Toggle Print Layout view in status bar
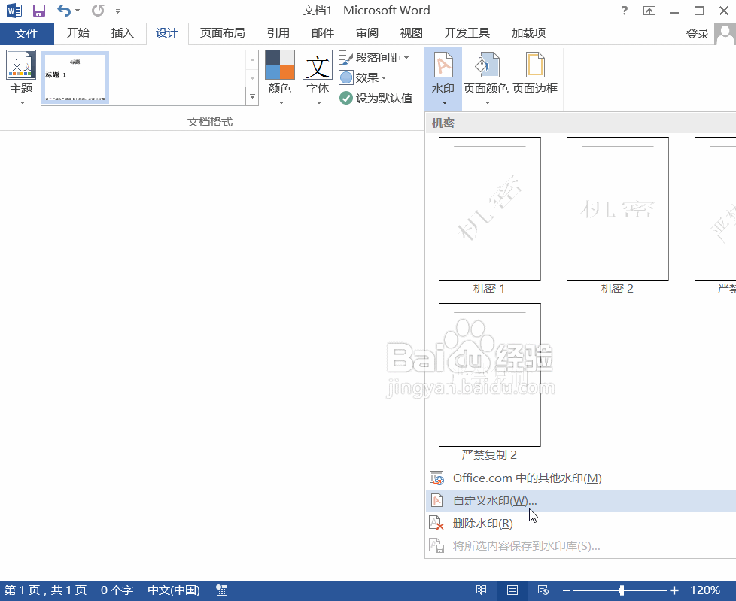736x601 pixels. tap(512, 590)
